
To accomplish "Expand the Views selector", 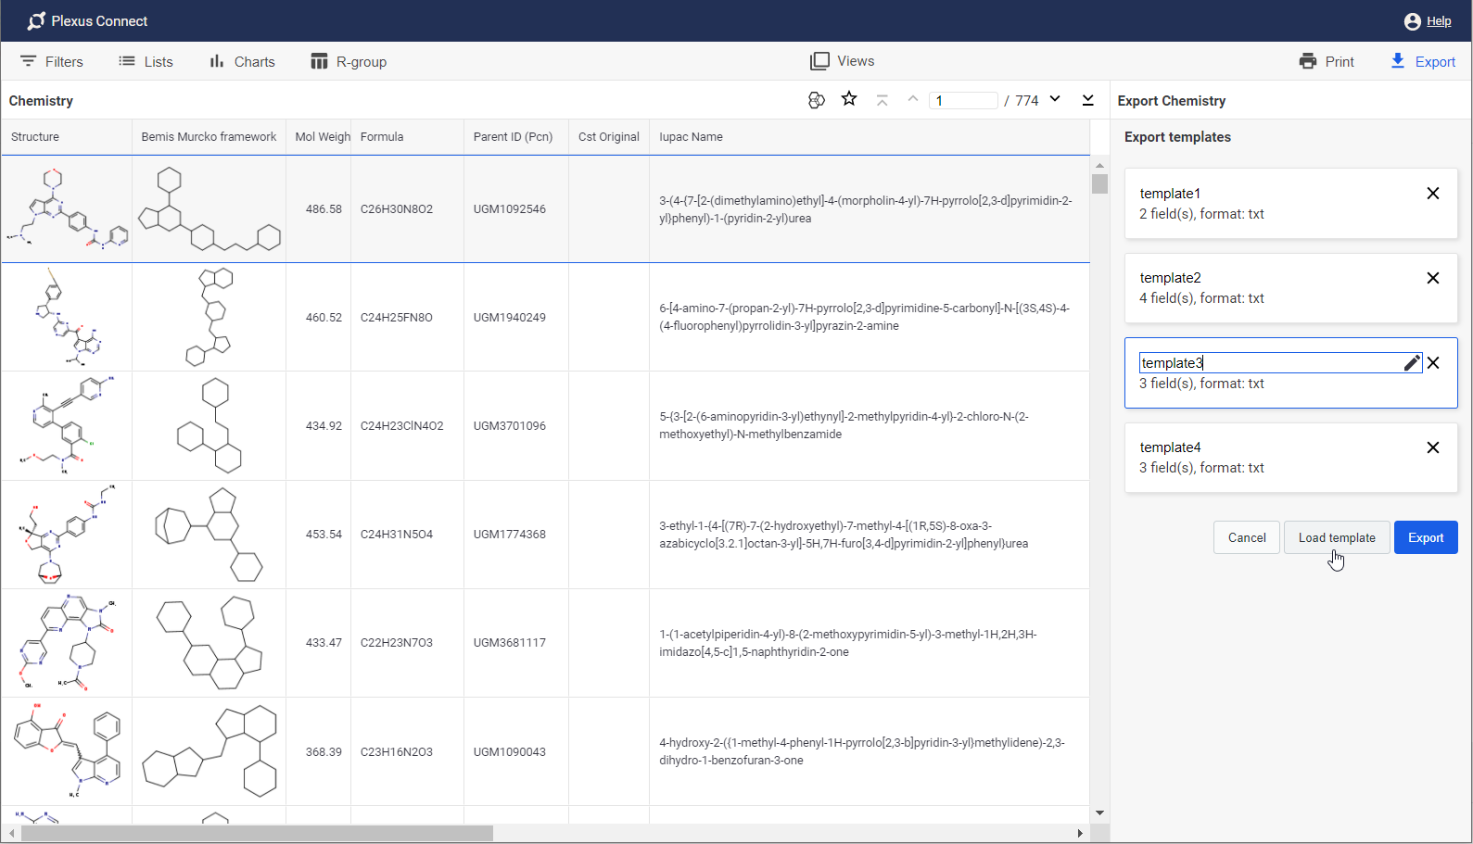I will (842, 61).
